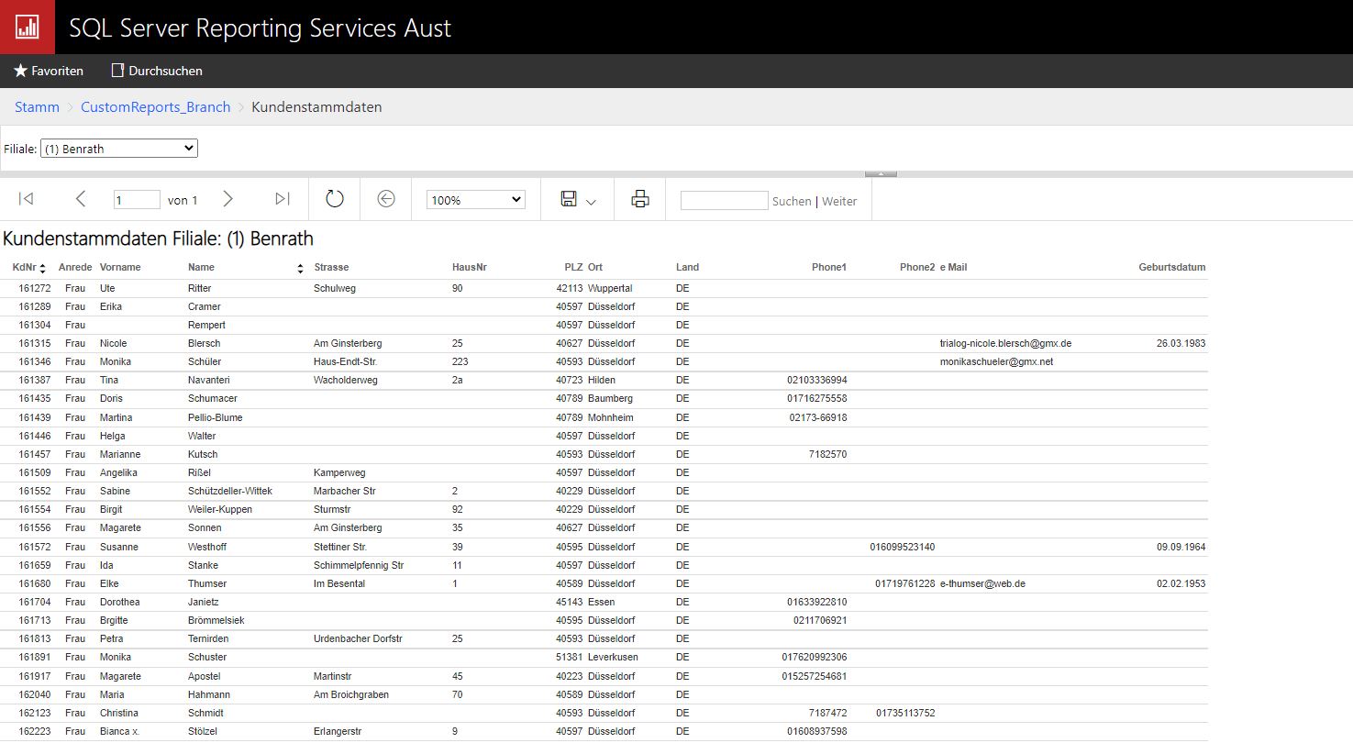The image size is (1353, 743).
Task: Refresh the report
Action: coord(335,199)
